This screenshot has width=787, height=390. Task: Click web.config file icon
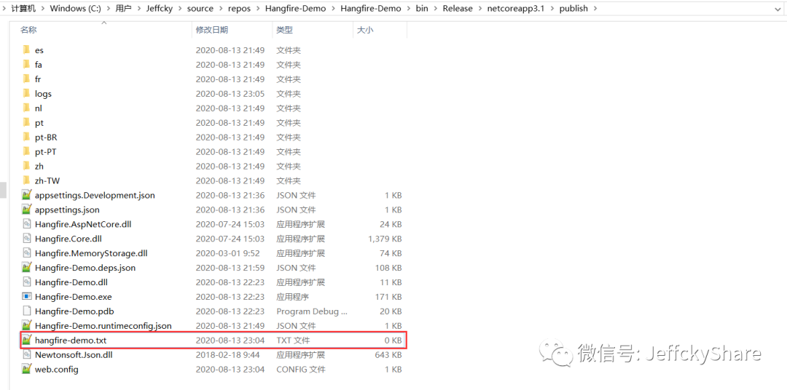(x=27, y=370)
